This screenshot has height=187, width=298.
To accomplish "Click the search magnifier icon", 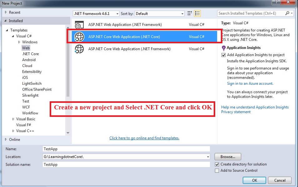I will pos(287,13).
